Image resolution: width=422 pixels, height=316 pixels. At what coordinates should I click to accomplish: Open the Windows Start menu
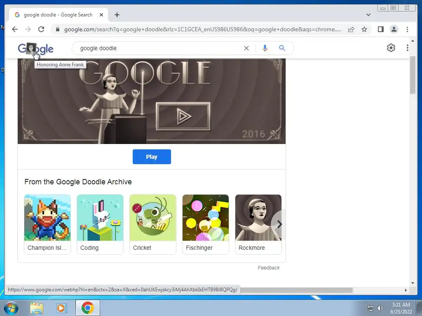click(x=11, y=308)
